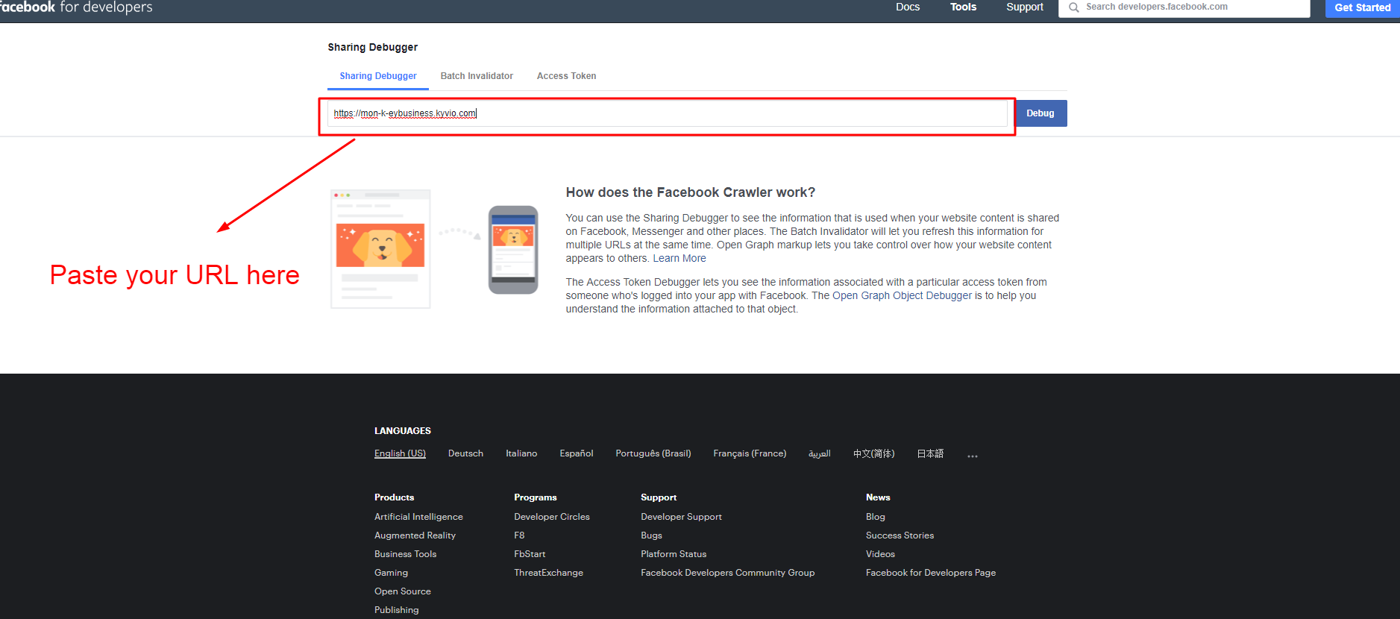The width and height of the screenshot is (1400, 619).
Task: Open the F8 program link
Action: (x=519, y=535)
